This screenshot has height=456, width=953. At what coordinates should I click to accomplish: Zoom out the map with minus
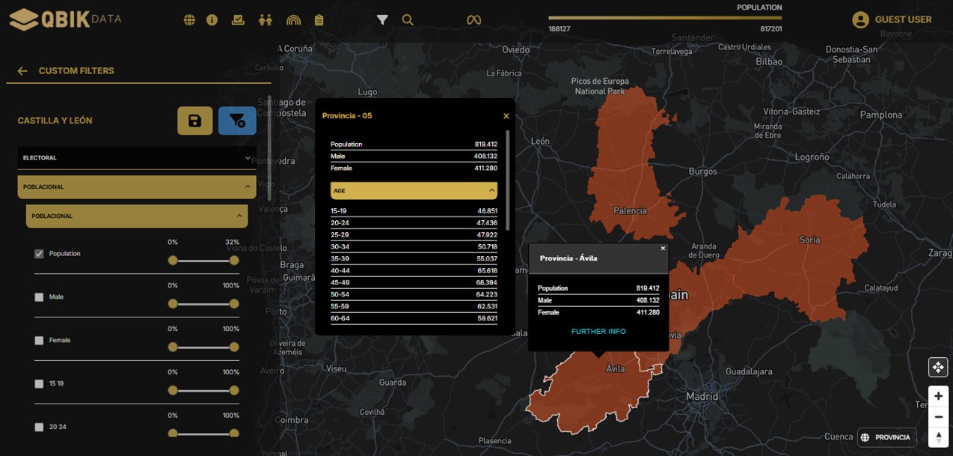point(938,416)
